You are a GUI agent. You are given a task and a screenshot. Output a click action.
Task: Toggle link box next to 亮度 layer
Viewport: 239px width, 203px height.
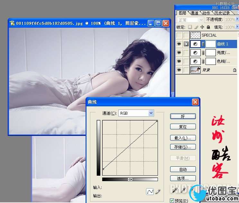click(186, 53)
